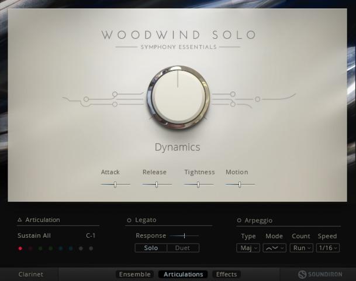
Task: Switch legato mode to Solo
Action: [151, 248]
